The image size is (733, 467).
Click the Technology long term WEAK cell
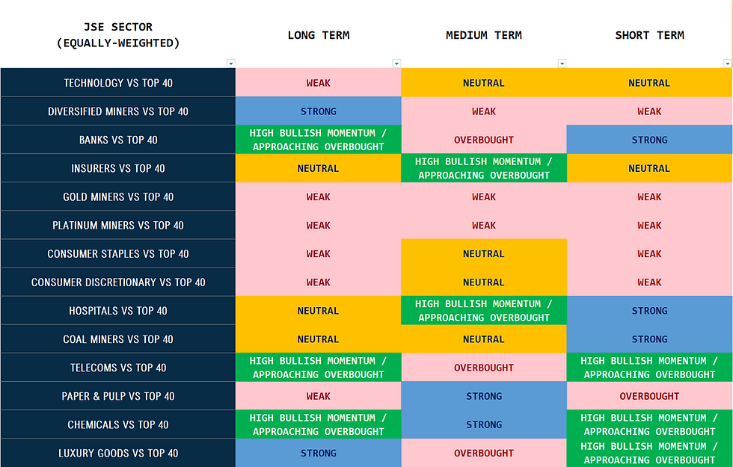tap(319, 83)
